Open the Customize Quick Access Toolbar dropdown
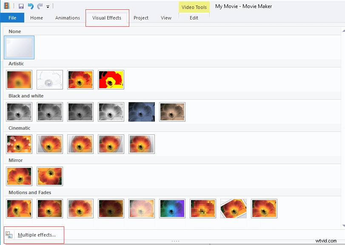This screenshot has width=345, height=245. [x=48, y=6]
